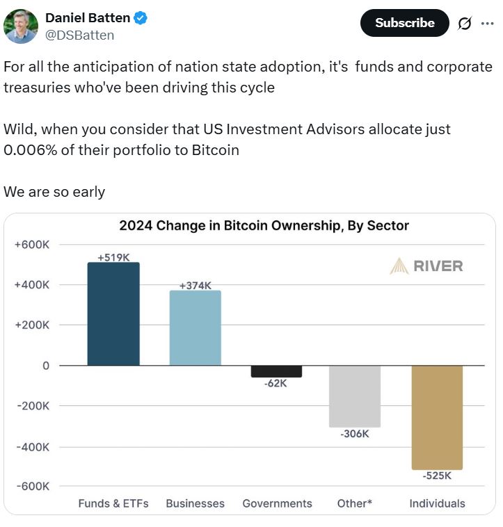The width and height of the screenshot is (503, 527).
Task: Open the @DSBatten handle link
Action: point(79,35)
